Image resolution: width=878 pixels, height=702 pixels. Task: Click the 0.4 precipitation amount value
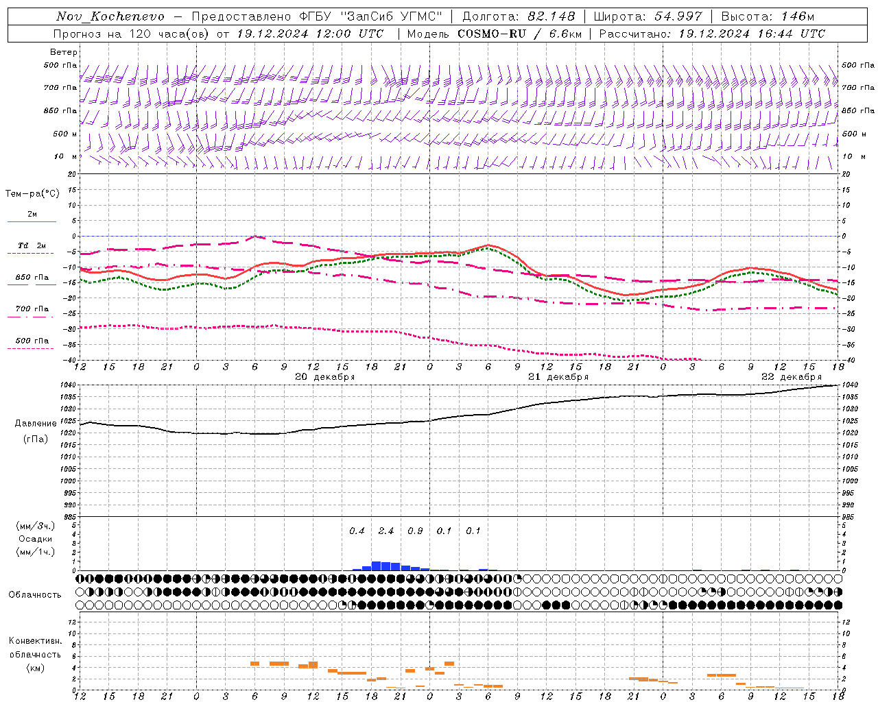tap(357, 531)
